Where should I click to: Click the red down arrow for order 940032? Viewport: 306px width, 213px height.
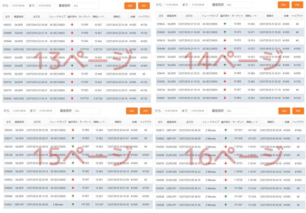pos(72,25)
